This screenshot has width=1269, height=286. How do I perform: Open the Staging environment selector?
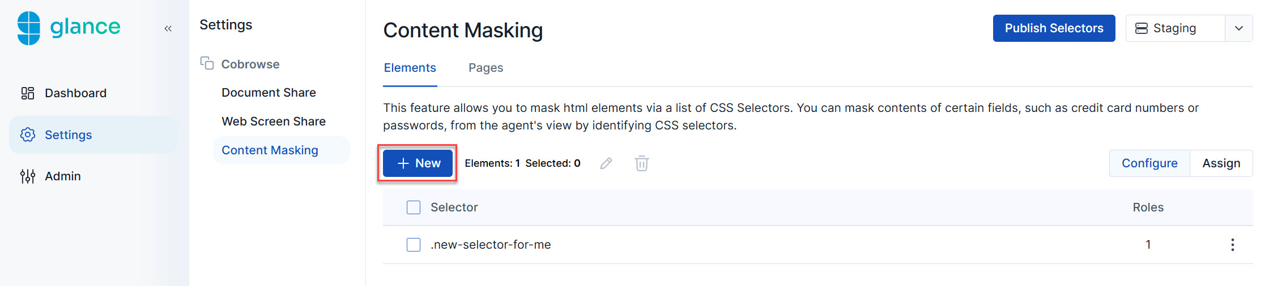pos(1175,28)
